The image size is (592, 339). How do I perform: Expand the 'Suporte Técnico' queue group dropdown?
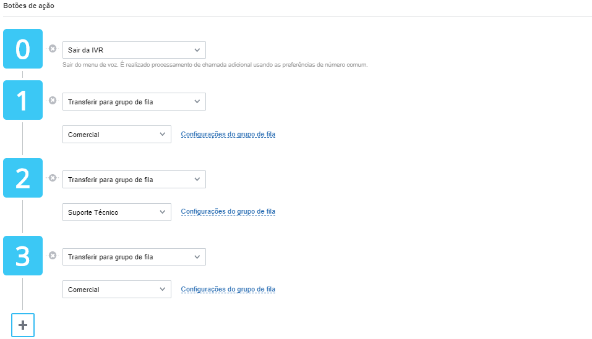(117, 212)
